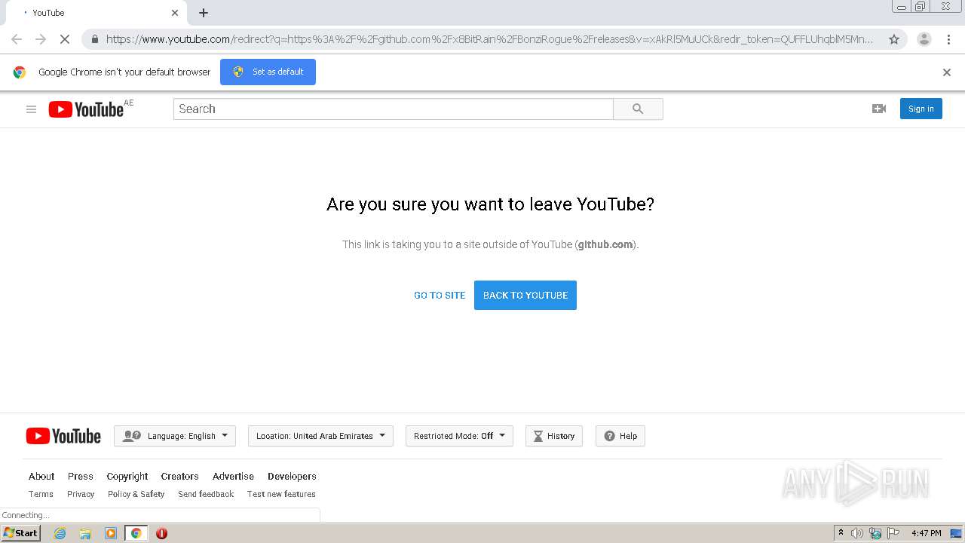Click BACK TO YOUTUBE button

point(525,295)
